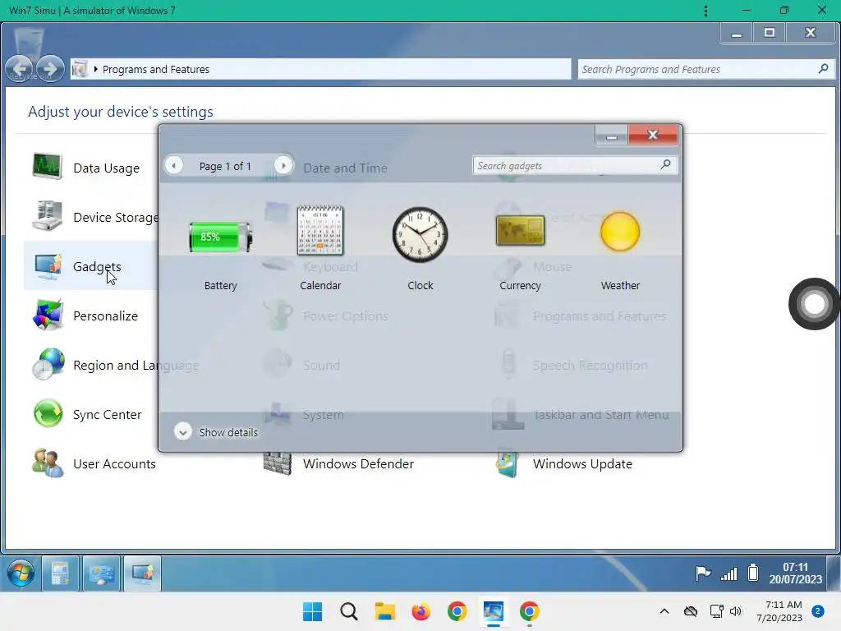Open the Calendar gadget
The width and height of the screenshot is (841, 631).
point(320,230)
